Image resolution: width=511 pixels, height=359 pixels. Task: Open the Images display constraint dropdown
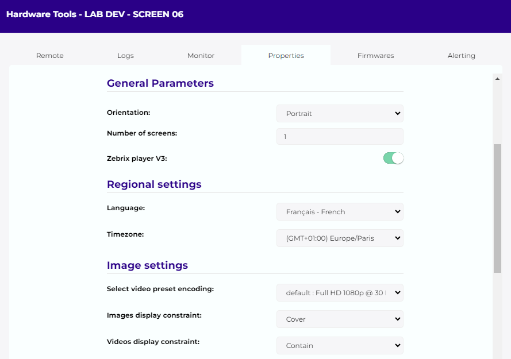tap(340, 319)
